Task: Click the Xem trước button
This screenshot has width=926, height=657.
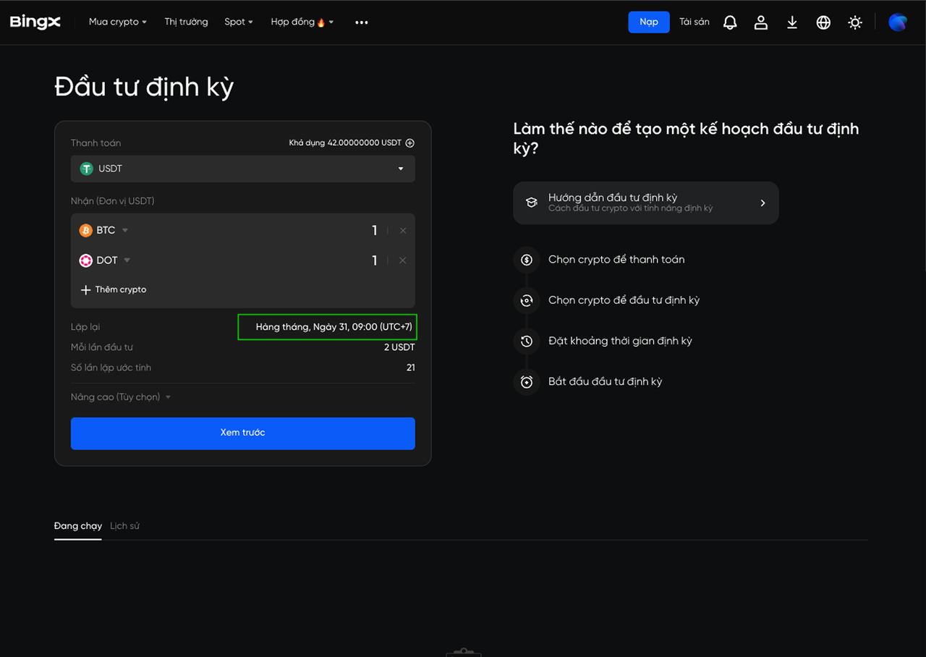Action: pos(242,433)
